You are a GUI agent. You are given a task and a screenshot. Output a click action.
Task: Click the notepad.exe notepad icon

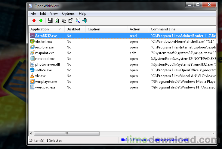(x=32, y=58)
